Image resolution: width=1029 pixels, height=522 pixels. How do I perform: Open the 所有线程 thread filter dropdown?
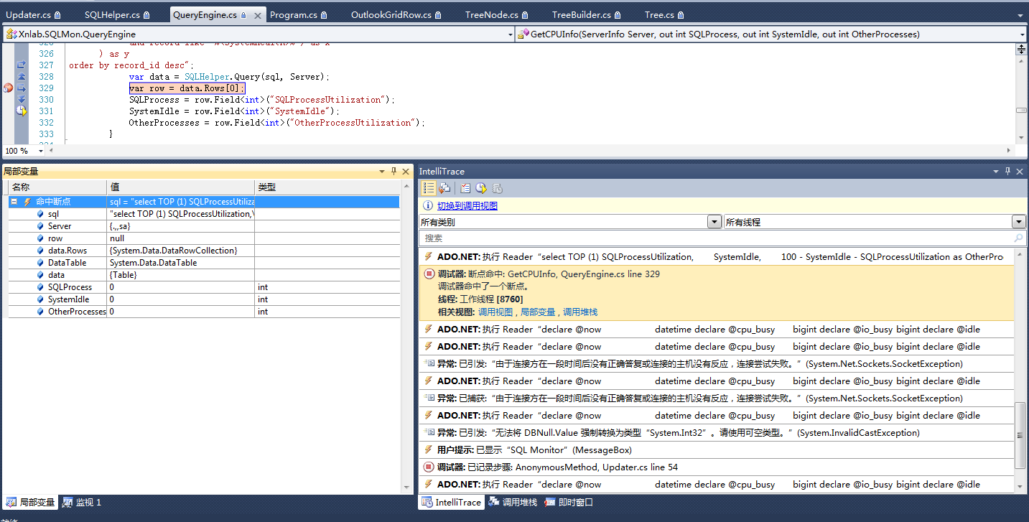[x=1018, y=223]
